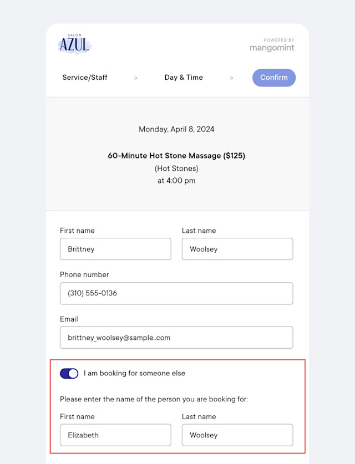Viewport: 355px width, 464px height.
Task: Focus the Phone number field
Action: [x=176, y=293]
